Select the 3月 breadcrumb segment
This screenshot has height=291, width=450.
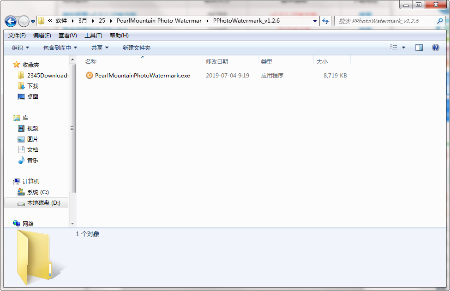tap(83, 21)
